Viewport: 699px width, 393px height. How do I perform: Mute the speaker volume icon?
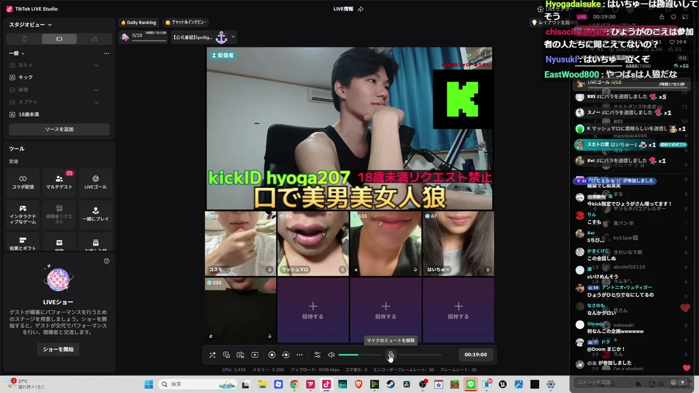pyautogui.click(x=331, y=355)
